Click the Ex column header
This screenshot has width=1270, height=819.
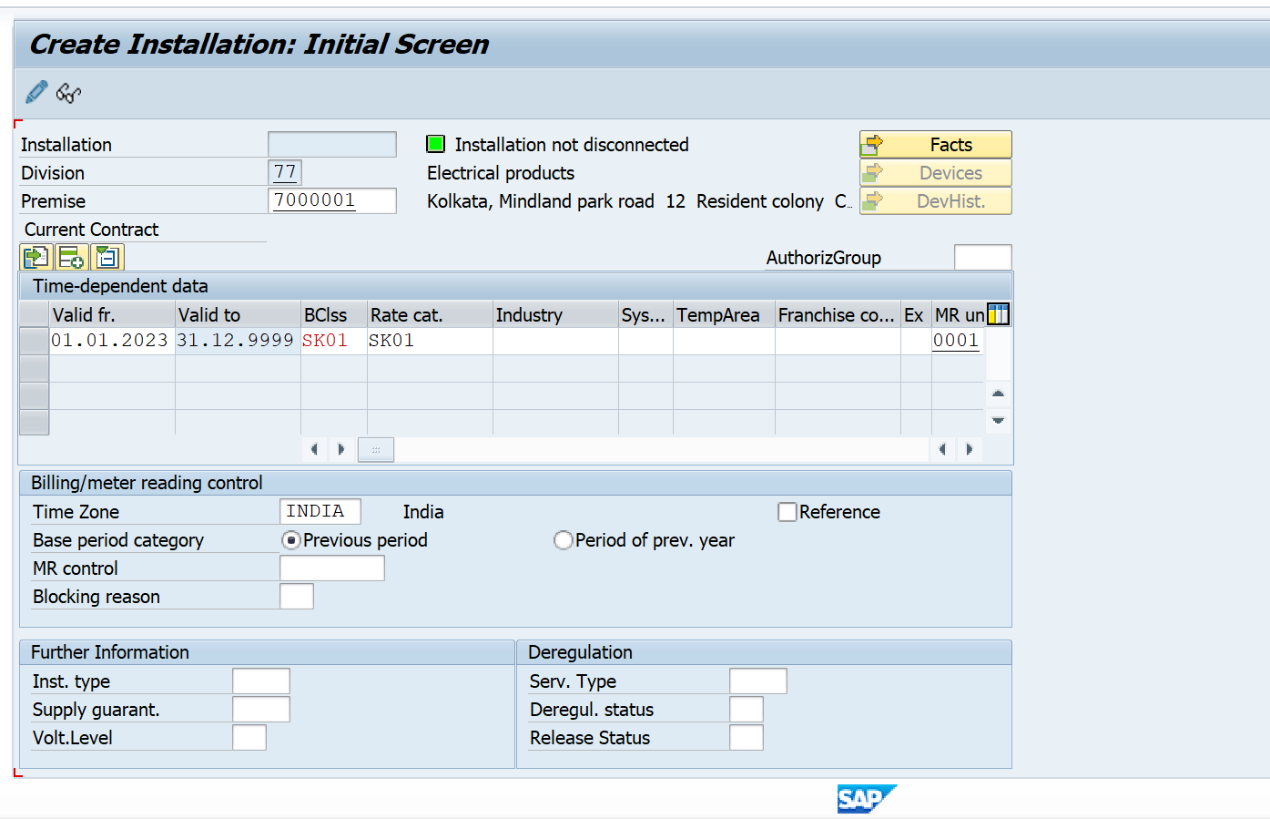tap(916, 315)
